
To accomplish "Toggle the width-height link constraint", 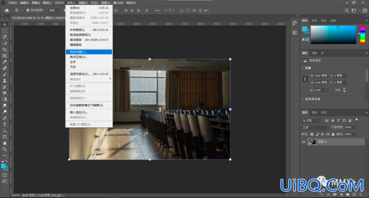I will click(305, 79).
